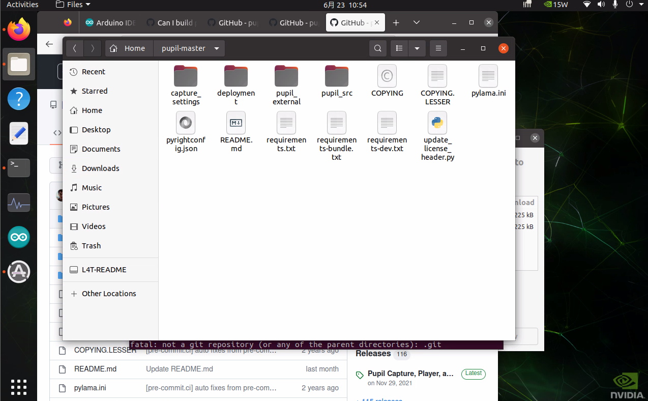The height and width of the screenshot is (401, 648).
Task: Open a new Firefox tab
Action: pos(396,22)
